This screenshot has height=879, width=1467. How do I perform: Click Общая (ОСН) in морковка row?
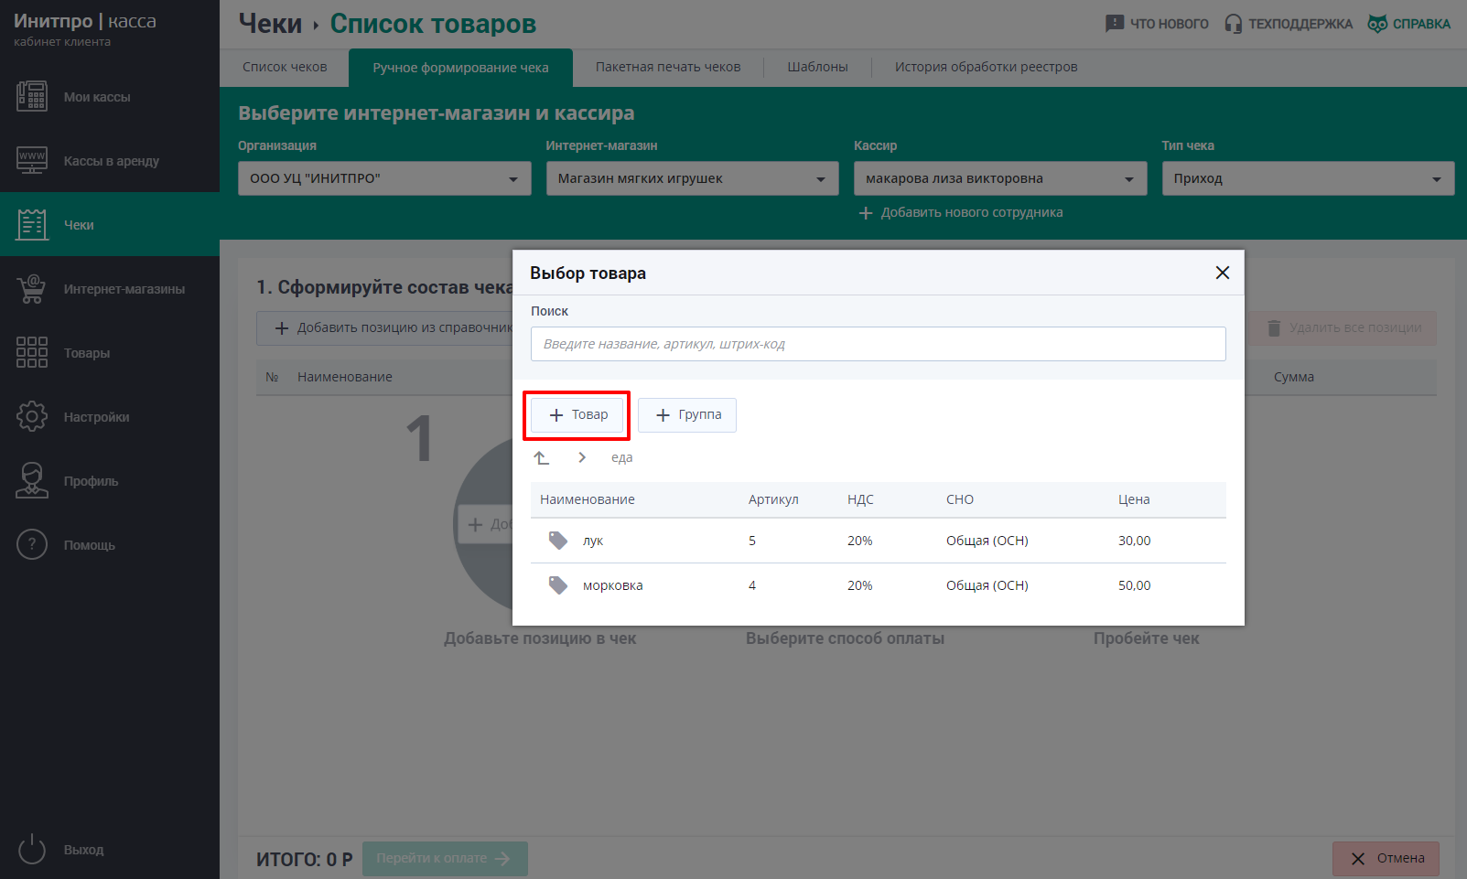[x=987, y=585]
